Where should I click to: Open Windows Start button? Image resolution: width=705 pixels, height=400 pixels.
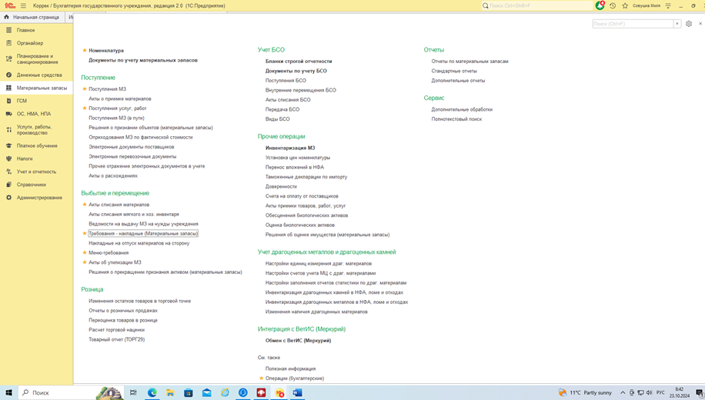(x=8, y=393)
